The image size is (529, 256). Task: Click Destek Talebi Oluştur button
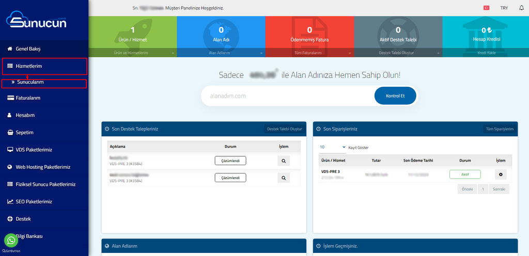pos(285,129)
